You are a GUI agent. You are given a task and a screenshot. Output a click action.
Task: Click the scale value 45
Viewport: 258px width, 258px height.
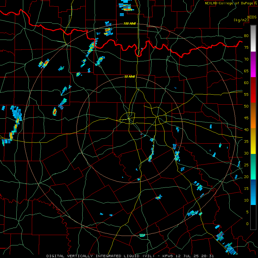[246, 118]
